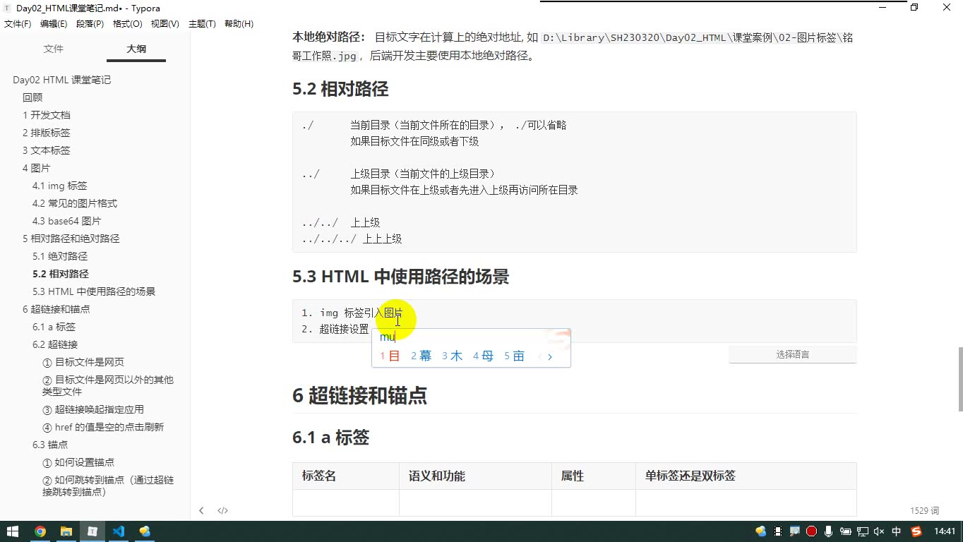This screenshot has width=963, height=542.
Task: Open the chat messenger icon on the taskbar
Action: tap(145, 531)
